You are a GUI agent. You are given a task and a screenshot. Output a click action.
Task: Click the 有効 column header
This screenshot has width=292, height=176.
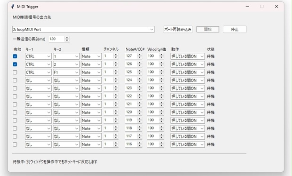pyautogui.click(x=17, y=49)
